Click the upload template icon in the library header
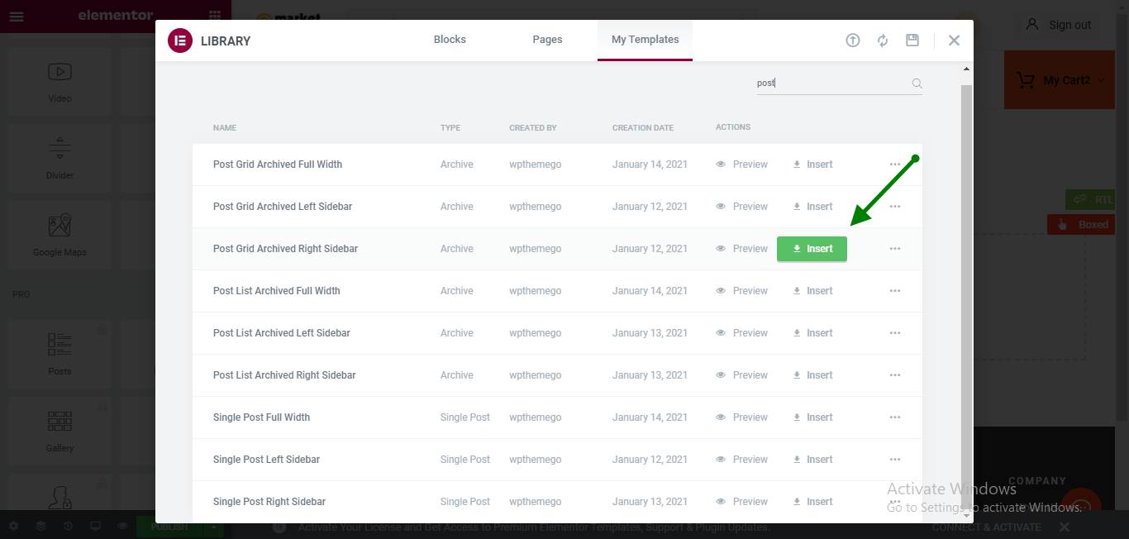 pyautogui.click(x=853, y=41)
